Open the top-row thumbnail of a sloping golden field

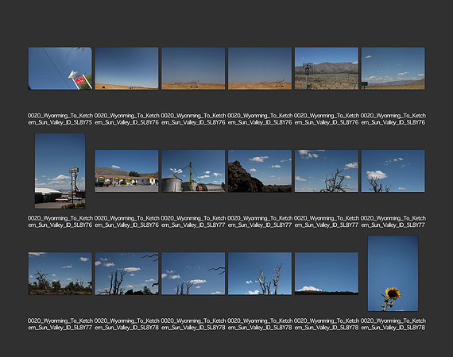coord(127,68)
